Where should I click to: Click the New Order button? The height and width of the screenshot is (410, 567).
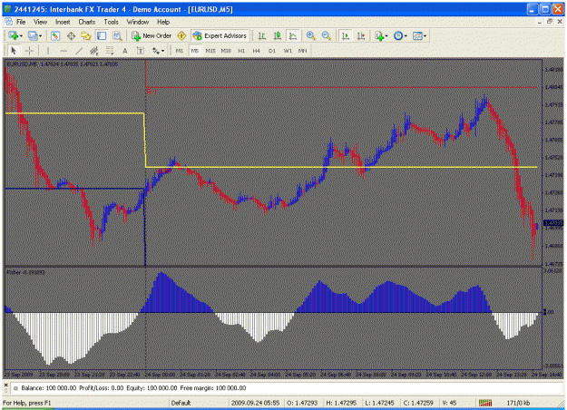point(152,35)
